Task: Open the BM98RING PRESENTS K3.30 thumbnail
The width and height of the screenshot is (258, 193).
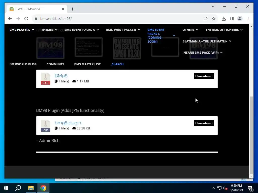Action: (x=127, y=48)
